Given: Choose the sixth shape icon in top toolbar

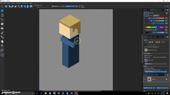Looking at the screenshot, I should click(22, 6).
